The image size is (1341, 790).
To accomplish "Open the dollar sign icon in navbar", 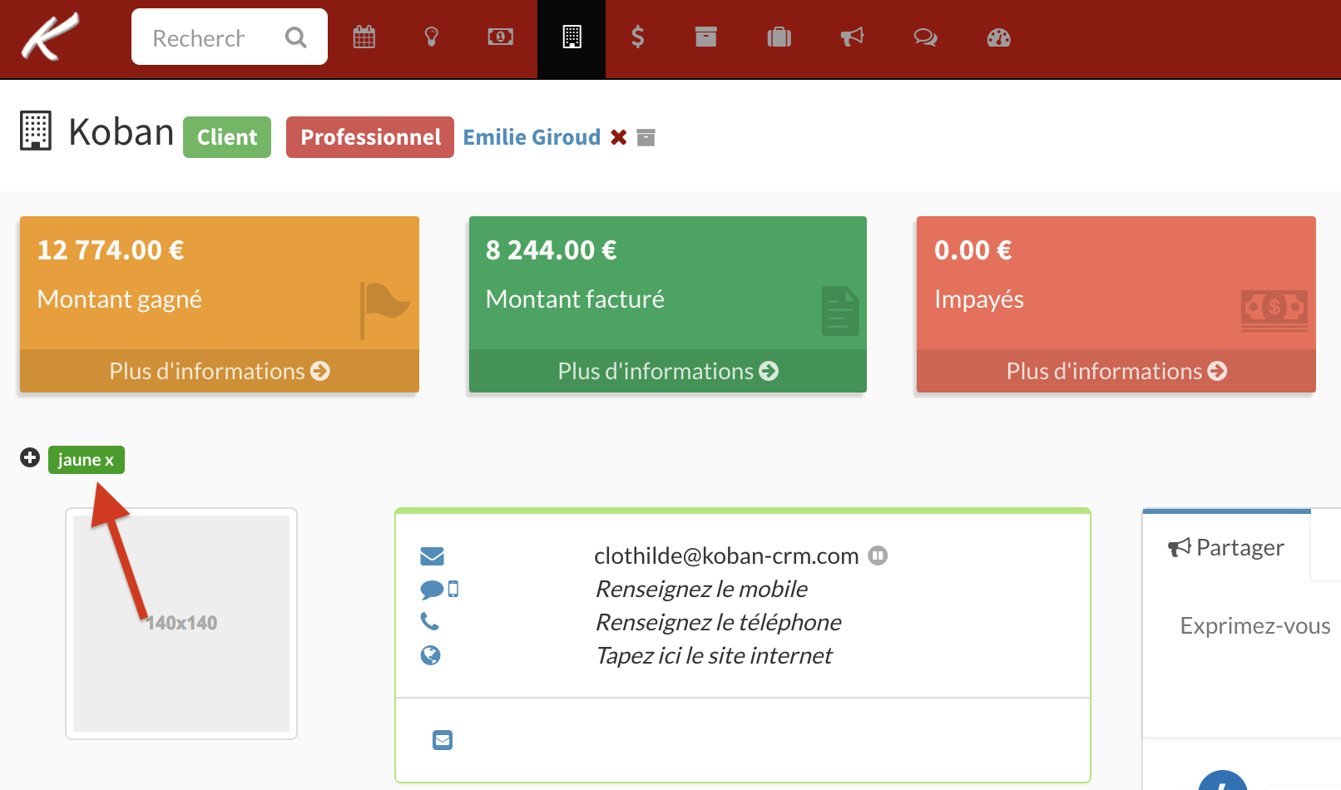I will click(x=638, y=37).
